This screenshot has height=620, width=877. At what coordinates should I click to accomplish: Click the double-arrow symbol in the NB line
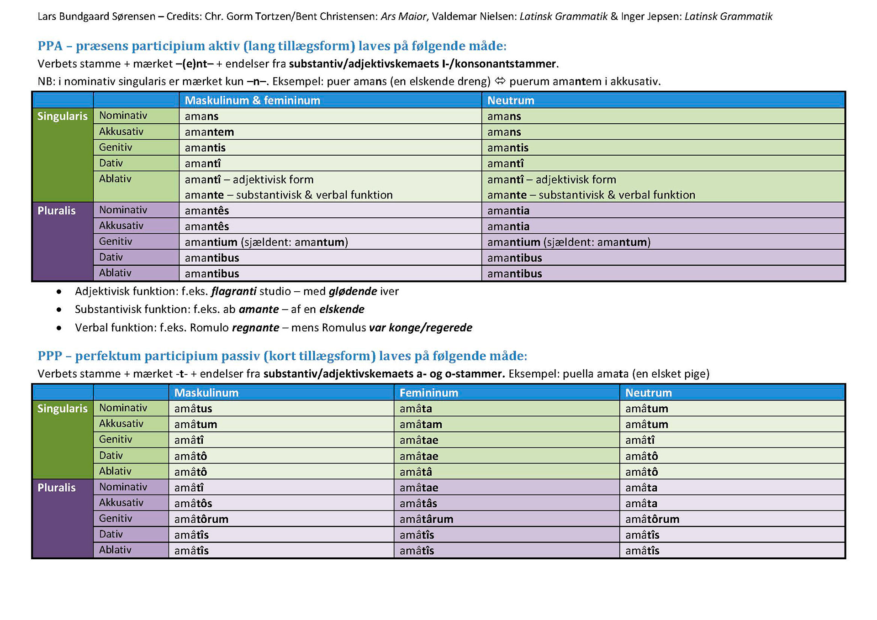tap(500, 81)
